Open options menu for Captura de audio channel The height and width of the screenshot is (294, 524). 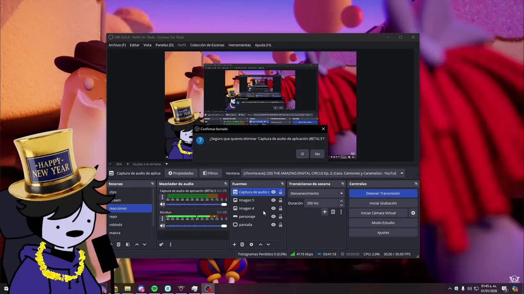coord(162,197)
